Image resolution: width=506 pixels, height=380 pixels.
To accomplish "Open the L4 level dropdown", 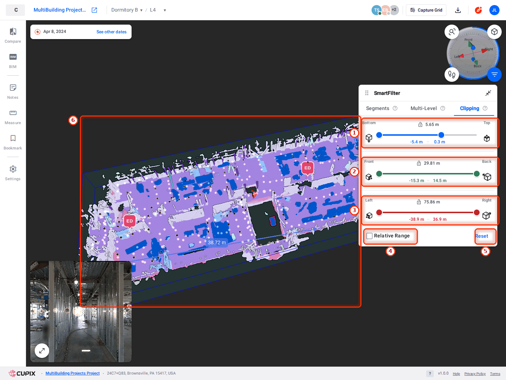I will tap(158, 10).
